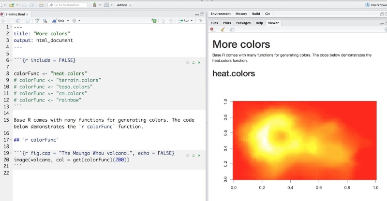This screenshot has height=201, width=387.
Task: Remove current Viewer item with red X
Action: 212,29
